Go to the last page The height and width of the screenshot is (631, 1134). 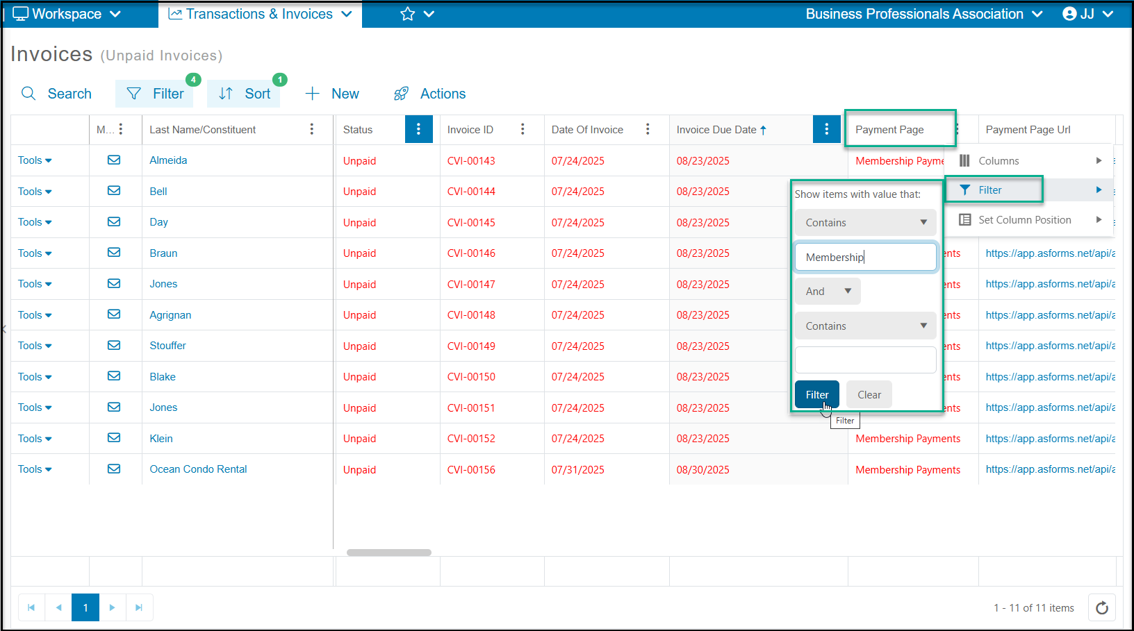(139, 607)
